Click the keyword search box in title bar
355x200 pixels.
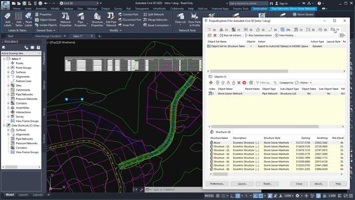point(248,3)
